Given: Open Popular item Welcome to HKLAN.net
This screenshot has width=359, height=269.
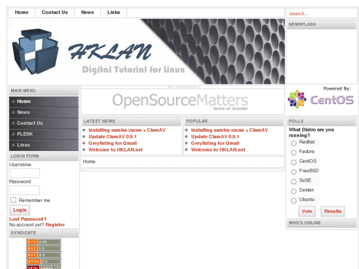Looking at the screenshot, I should (218, 150).
